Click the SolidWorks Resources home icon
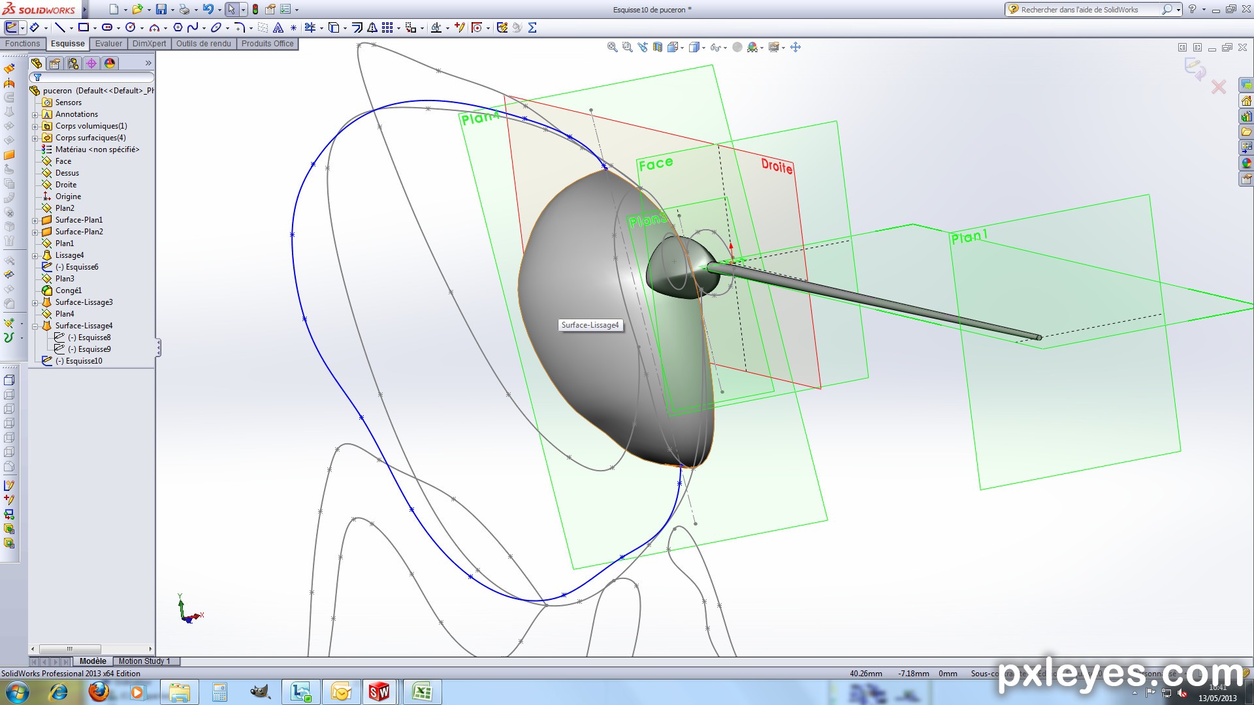The image size is (1254, 705). point(1246,101)
